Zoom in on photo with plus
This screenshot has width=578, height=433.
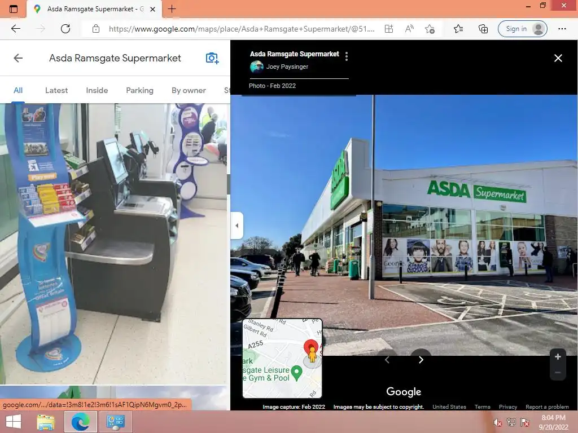coord(558,356)
